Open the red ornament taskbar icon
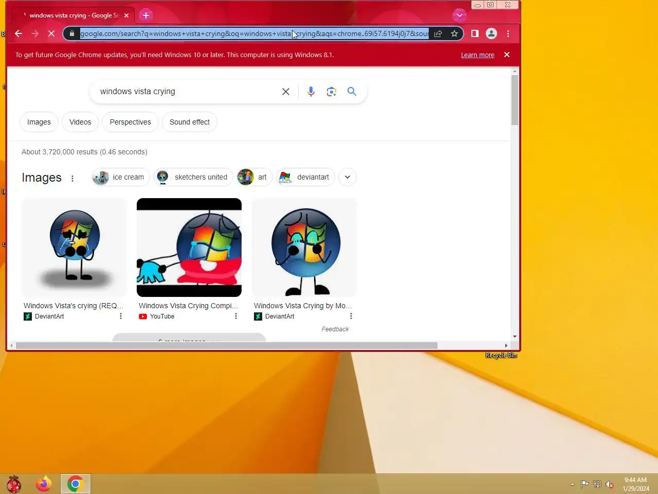Screen dimensions: 658x494 pos(14,484)
